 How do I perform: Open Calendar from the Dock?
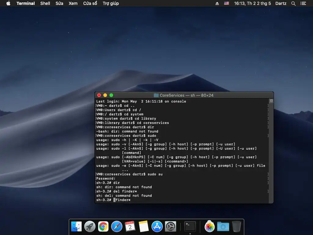[x=130, y=226]
